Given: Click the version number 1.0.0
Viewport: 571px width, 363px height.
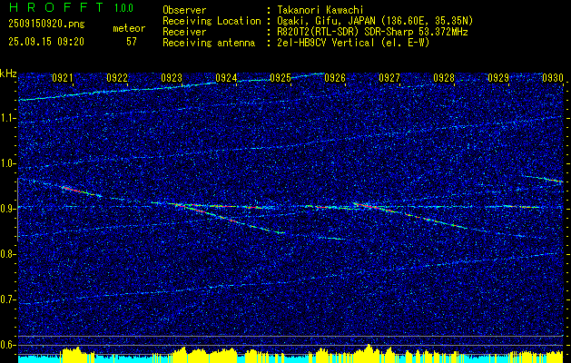Looking at the screenshot, I should click(x=123, y=8).
